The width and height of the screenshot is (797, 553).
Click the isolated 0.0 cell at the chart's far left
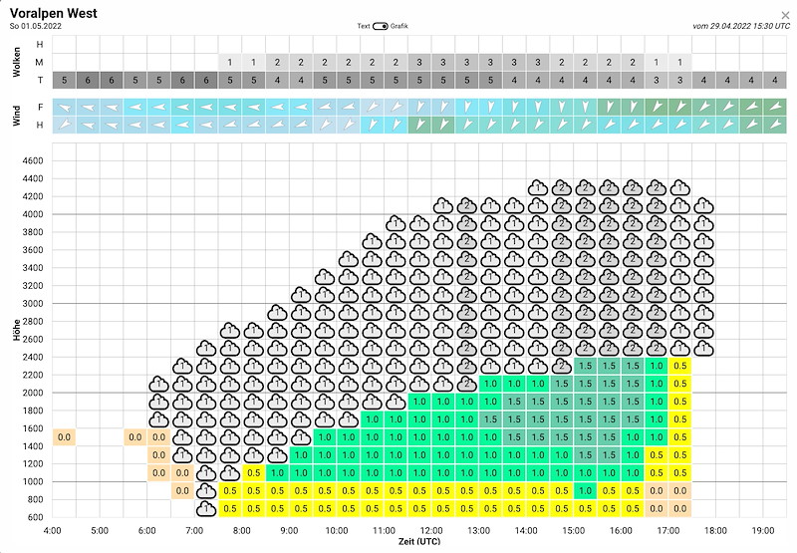tap(64, 437)
